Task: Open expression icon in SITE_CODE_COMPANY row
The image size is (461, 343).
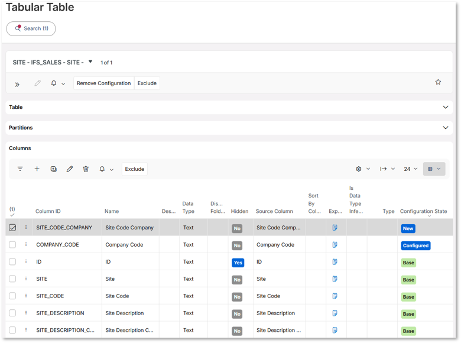Action: coord(335,228)
